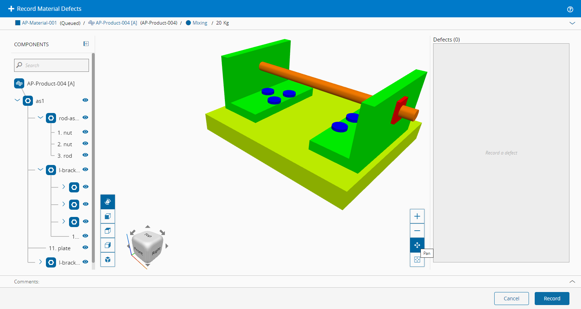Toggle visibility of the collapsed l-brack... at tree bottom

(85, 262)
